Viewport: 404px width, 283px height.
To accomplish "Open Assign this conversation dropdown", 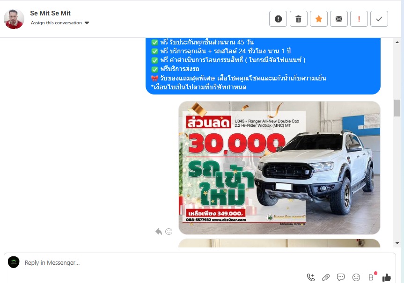I will pos(60,22).
